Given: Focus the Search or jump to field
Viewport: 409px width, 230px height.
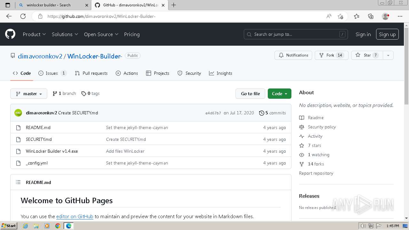Looking at the screenshot, I should click(x=296, y=34).
